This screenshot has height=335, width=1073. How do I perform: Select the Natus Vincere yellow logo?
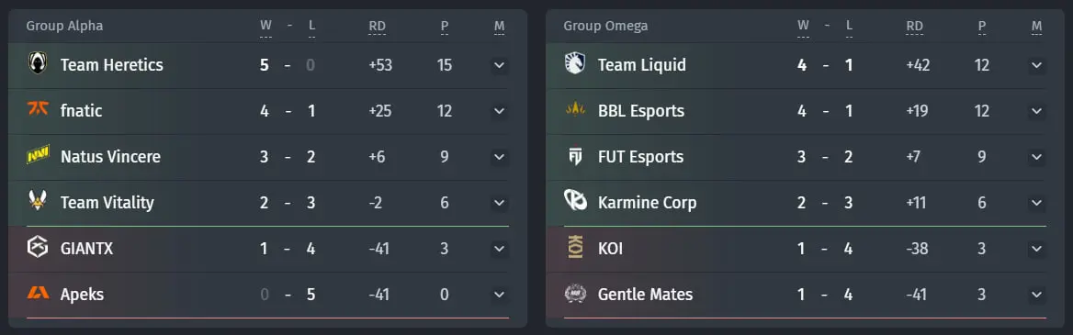pyautogui.click(x=38, y=157)
